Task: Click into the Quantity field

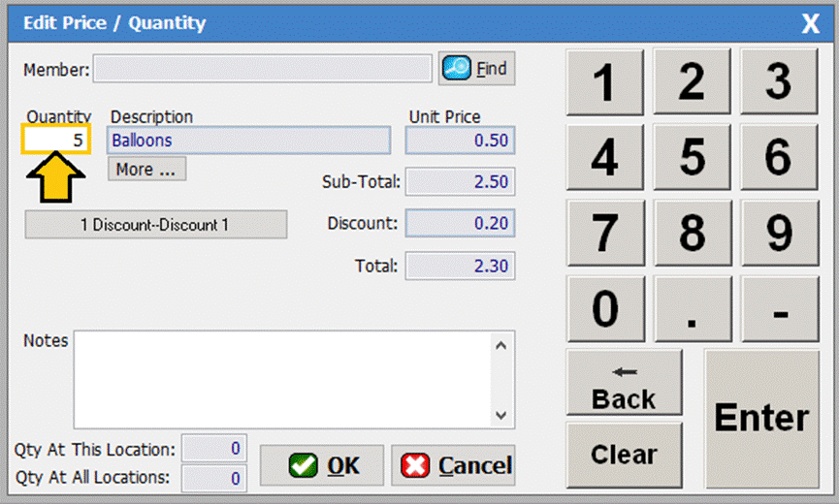Action: [57, 141]
